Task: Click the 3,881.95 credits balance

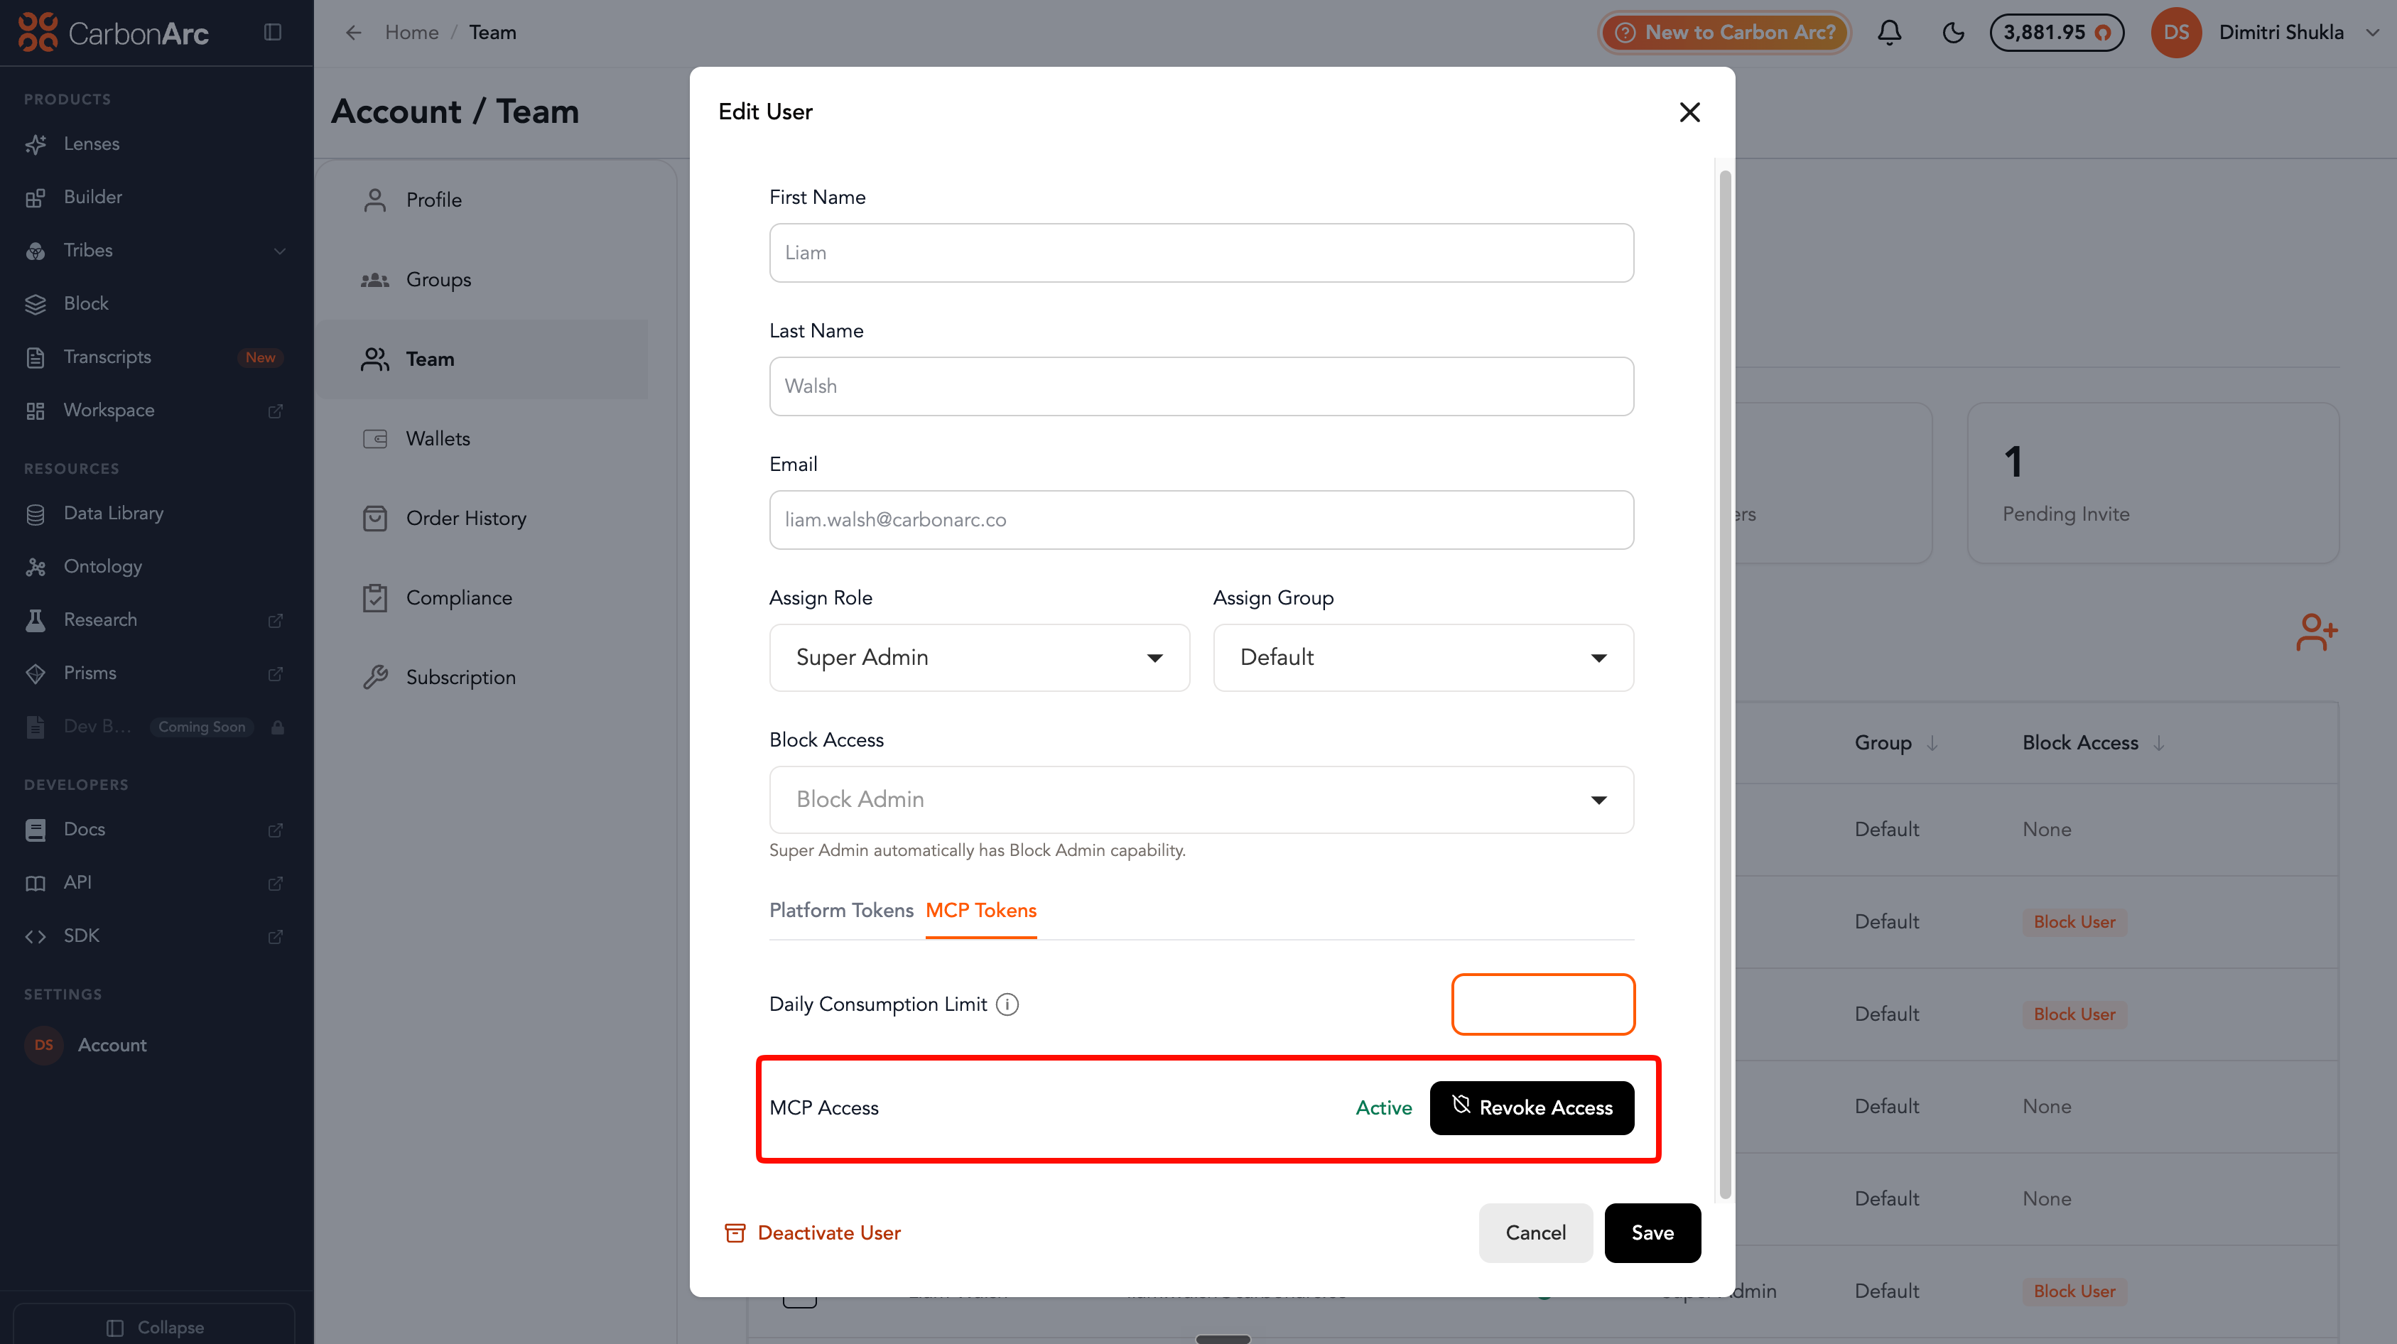Action: coord(2057,33)
